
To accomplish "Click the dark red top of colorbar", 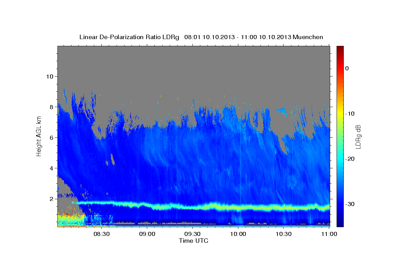I will pos(340,49).
